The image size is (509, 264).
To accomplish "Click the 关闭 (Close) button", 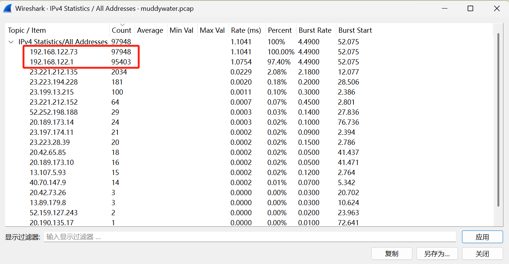I will (x=483, y=254).
